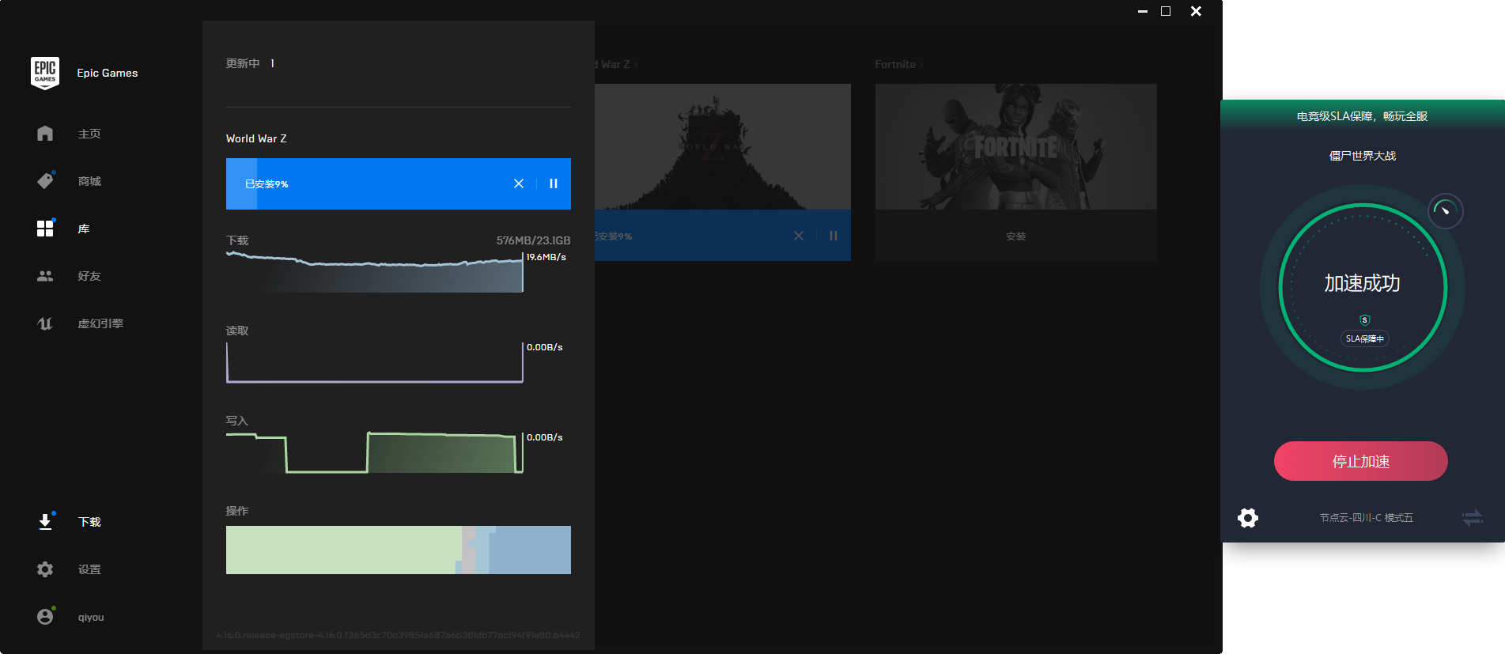Image resolution: width=1505 pixels, height=654 pixels.
Task: Click the 加速成功 status circle
Action: coord(1363,287)
